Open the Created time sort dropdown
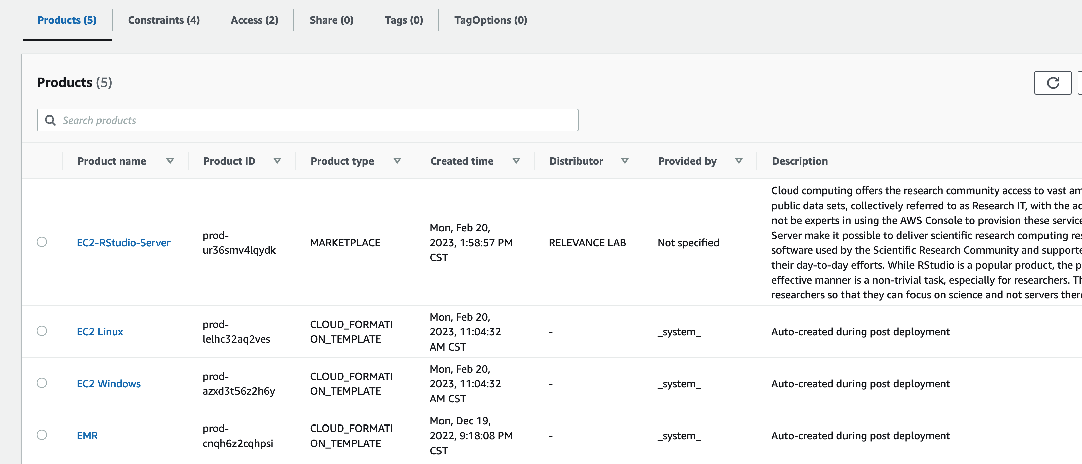1082x464 pixels. [516, 160]
